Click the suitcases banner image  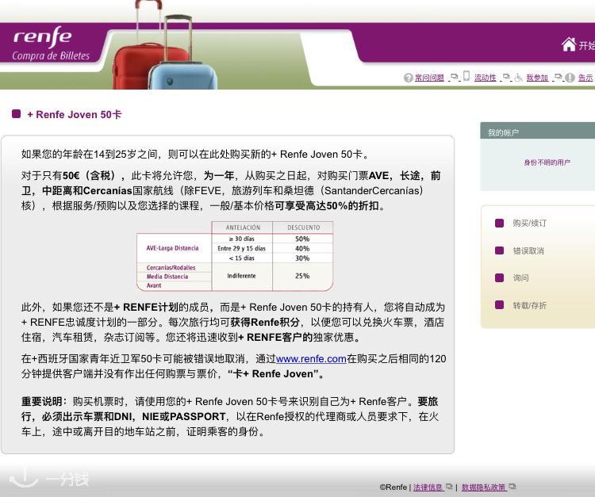165,44
